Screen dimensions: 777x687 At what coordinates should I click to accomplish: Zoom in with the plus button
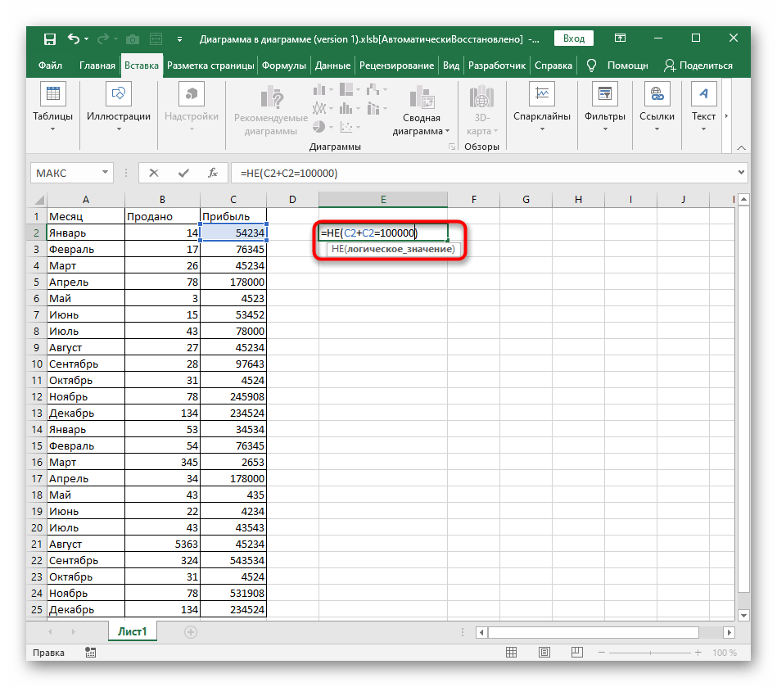click(x=698, y=653)
